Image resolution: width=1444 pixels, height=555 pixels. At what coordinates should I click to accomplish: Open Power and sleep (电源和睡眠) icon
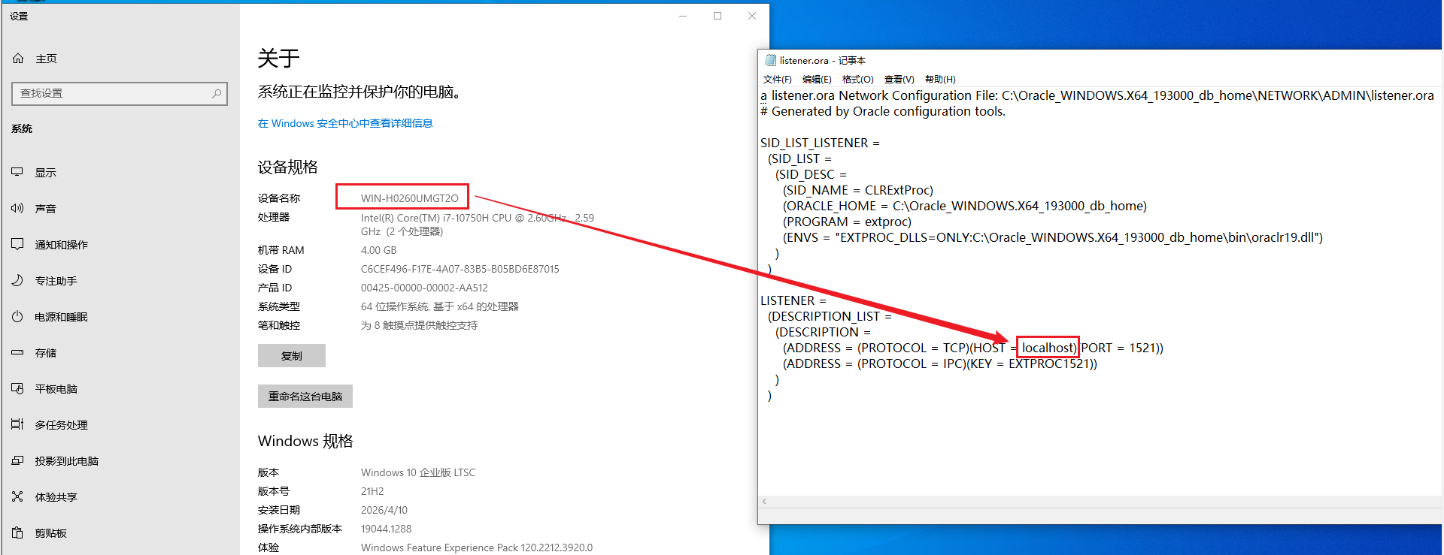tap(17, 317)
